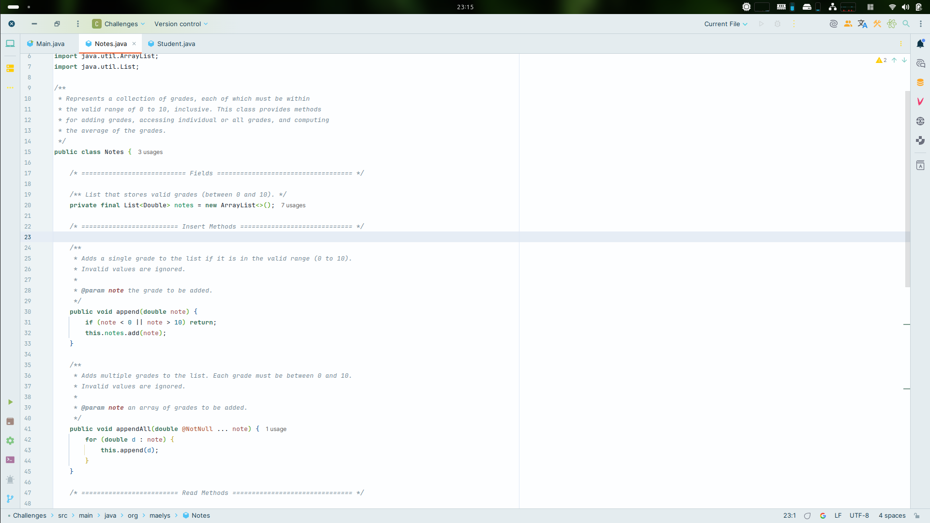The height and width of the screenshot is (523, 930).
Task: Open the pink V plugin tool window
Action: click(x=920, y=102)
